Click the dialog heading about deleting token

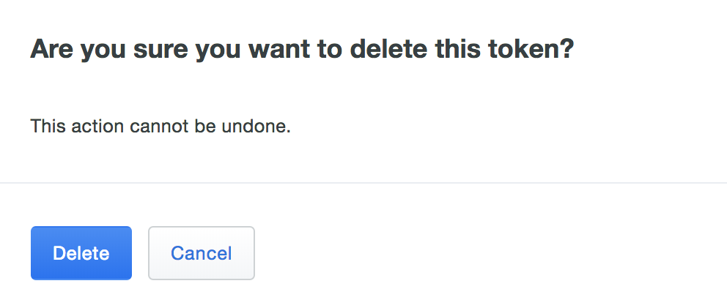tap(302, 50)
